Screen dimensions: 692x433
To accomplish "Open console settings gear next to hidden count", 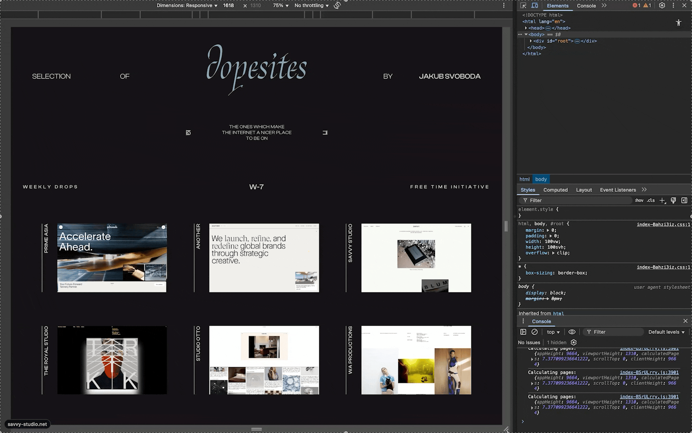I will pyautogui.click(x=573, y=342).
